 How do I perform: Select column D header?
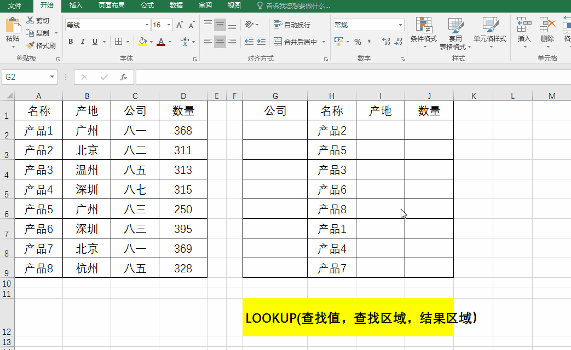[x=183, y=96]
